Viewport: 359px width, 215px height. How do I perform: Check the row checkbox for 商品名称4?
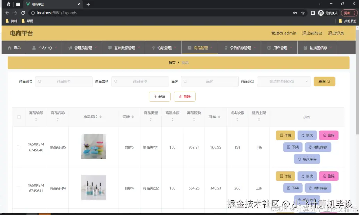(19, 188)
